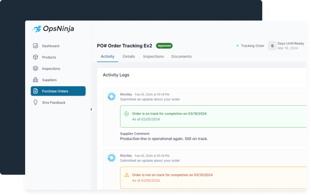
Task: Click the Moviley name in the on-track update
Action: point(126,94)
